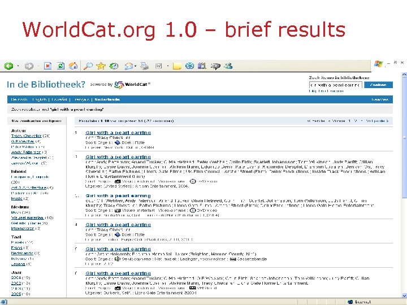Click the Stop loading icon
Image resolution: width=407 pixels, height=305 pixels.
click(x=47, y=66)
